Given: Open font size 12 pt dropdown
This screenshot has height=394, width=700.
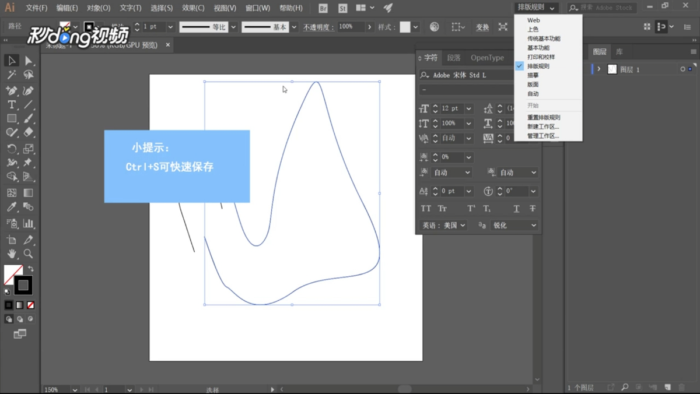Looking at the screenshot, I should 468,108.
